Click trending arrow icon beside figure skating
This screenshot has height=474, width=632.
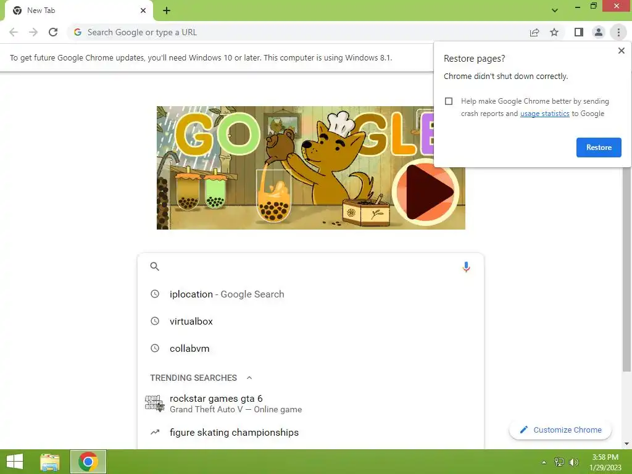[155, 432]
